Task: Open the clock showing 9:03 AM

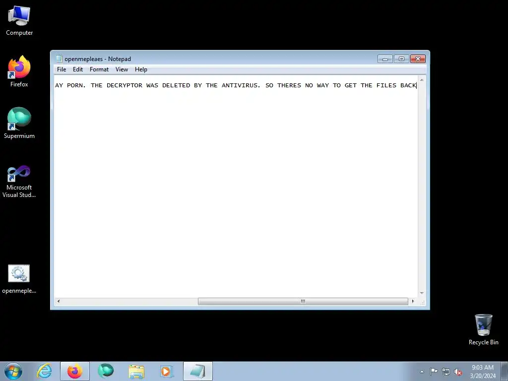Action: 483,372
